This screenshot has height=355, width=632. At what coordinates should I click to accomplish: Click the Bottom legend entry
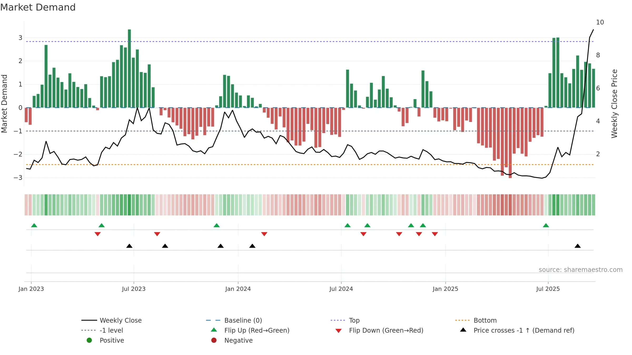pyautogui.click(x=476, y=320)
